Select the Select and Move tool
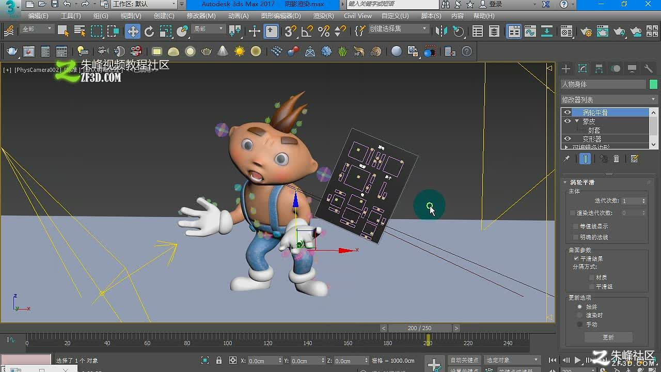The height and width of the screenshot is (372, 661). pos(133,32)
